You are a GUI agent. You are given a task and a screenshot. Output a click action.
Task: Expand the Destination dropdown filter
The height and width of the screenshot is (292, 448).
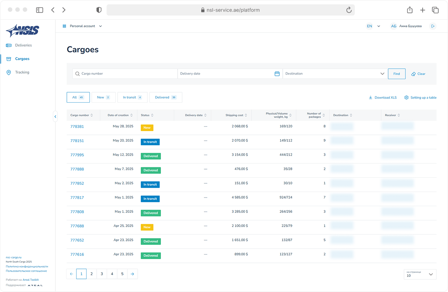pyautogui.click(x=382, y=74)
